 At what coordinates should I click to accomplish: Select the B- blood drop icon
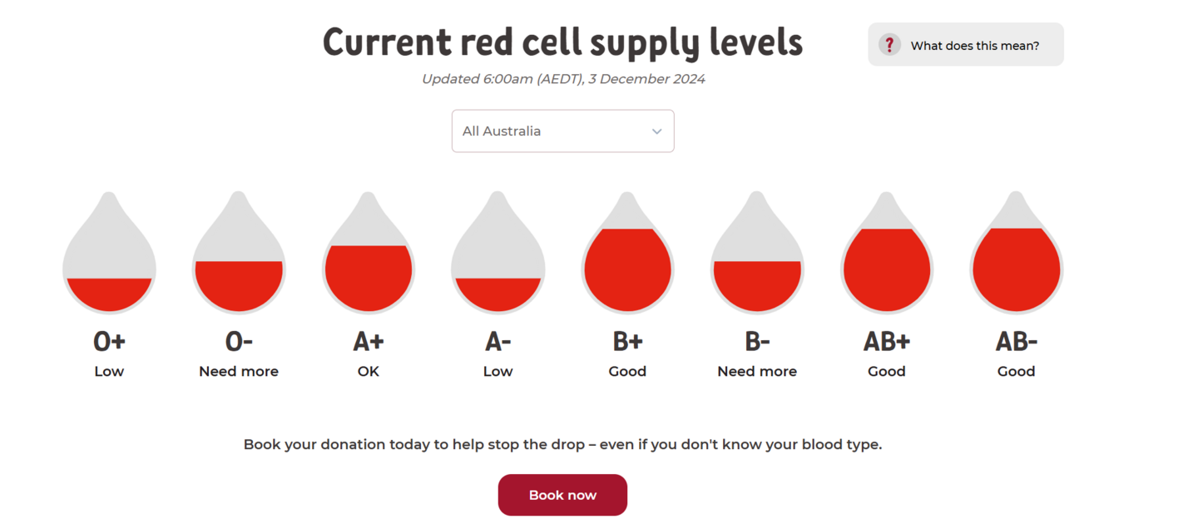point(757,266)
